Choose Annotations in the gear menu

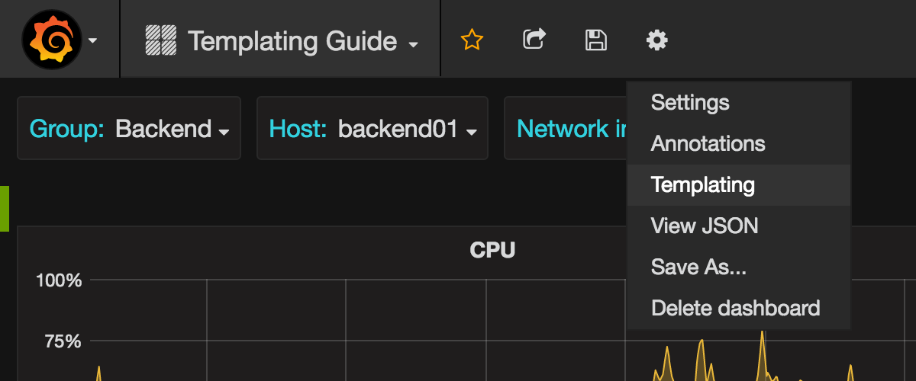tap(708, 144)
